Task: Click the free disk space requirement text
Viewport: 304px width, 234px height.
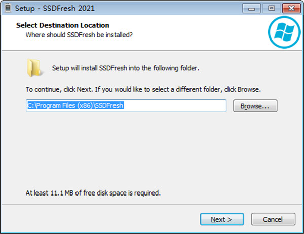Action: click(93, 192)
